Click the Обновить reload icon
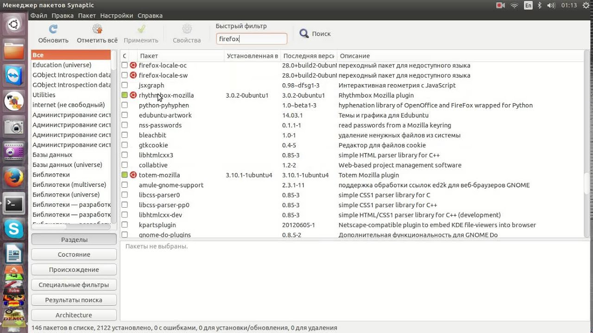Screen dimensions: 593x333 pos(53,29)
